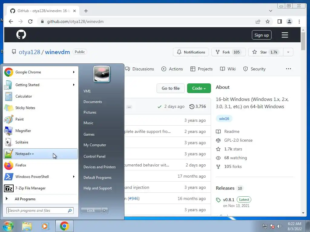Expand Windows PowerShell submenu arrow
The image size is (310, 232).
tap(74, 176)
